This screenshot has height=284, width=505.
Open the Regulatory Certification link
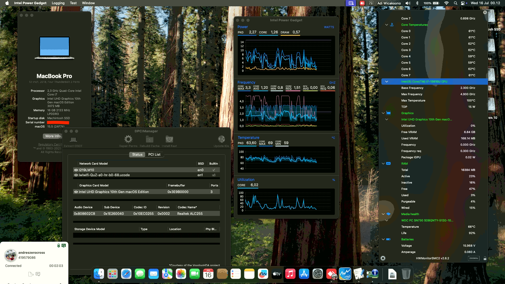tap(50, 144)
